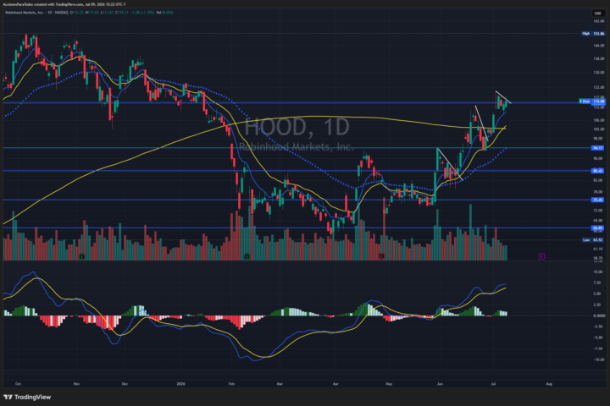This screenshot has width=610, height=406.
Task: Open the USD currency selector
Action: pyautogui.click(x=597, y=14)
